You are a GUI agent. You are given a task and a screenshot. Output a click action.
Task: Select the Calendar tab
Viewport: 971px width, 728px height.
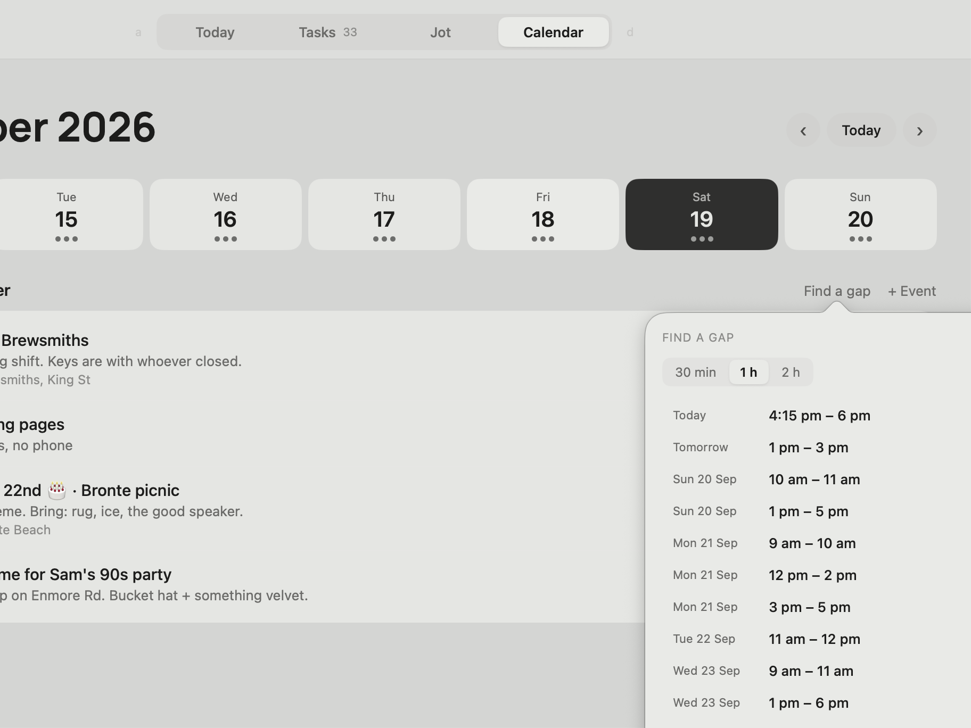pyautogui.click(x=553, y=32)
